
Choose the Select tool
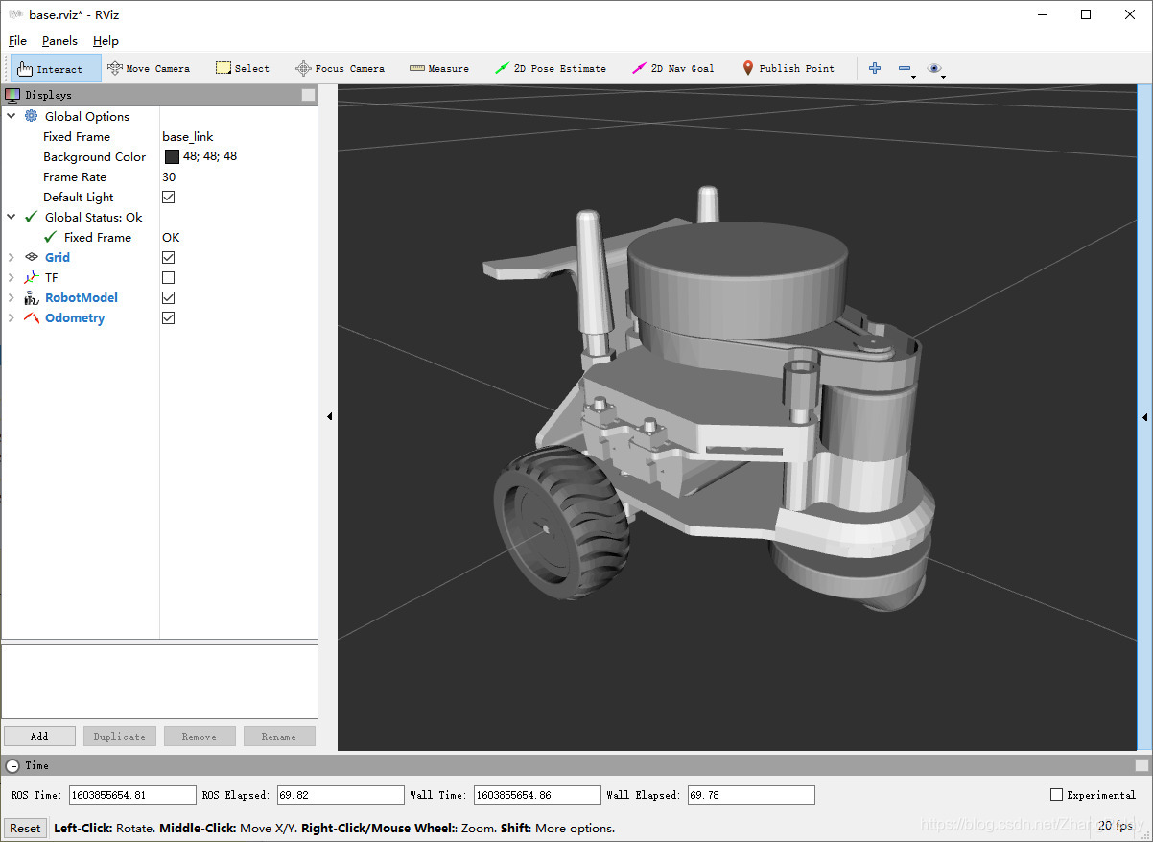[243, 69]
